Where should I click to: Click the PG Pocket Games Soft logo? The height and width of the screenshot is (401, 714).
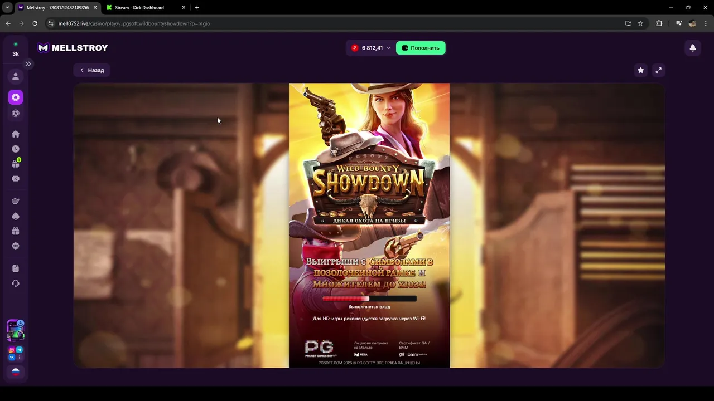coord(320,349)
